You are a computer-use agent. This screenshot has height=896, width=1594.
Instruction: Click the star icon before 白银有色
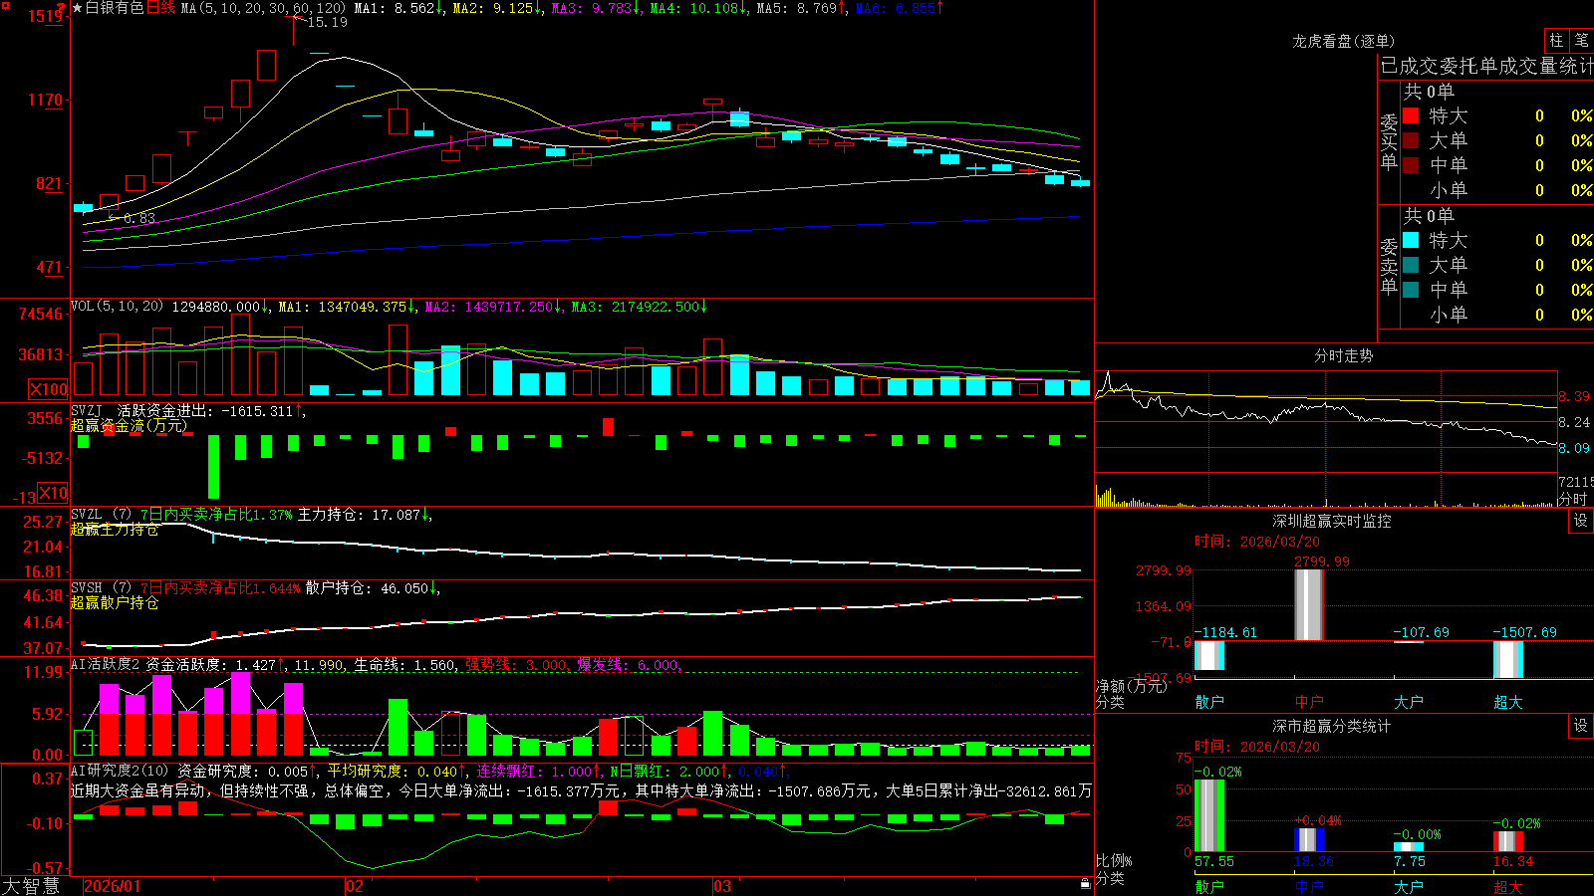coord(78,8)
